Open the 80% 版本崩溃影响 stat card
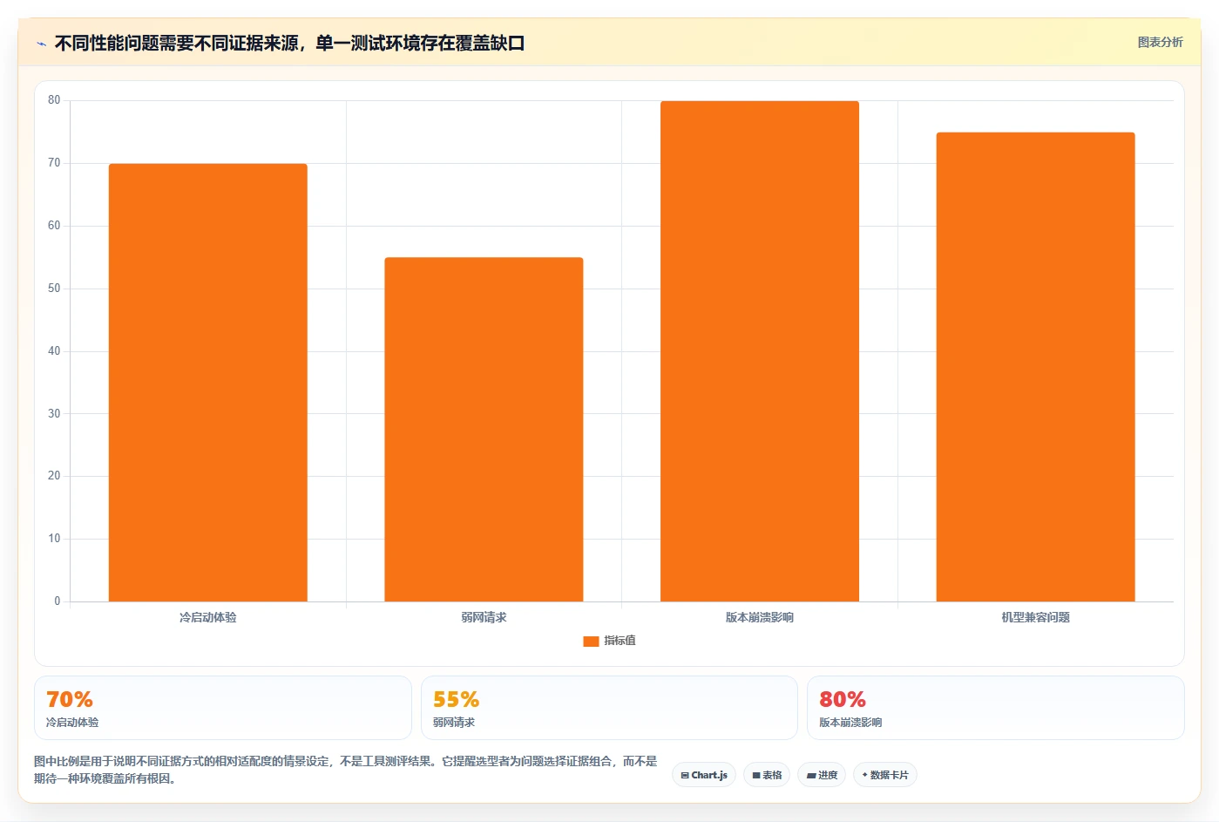Screen dimensions: 1219x822 click(x=996, y=708)
